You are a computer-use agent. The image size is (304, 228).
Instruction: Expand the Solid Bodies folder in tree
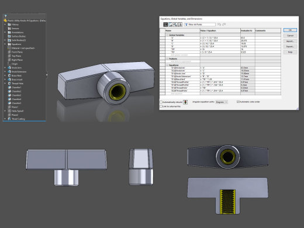pos(5,40)
